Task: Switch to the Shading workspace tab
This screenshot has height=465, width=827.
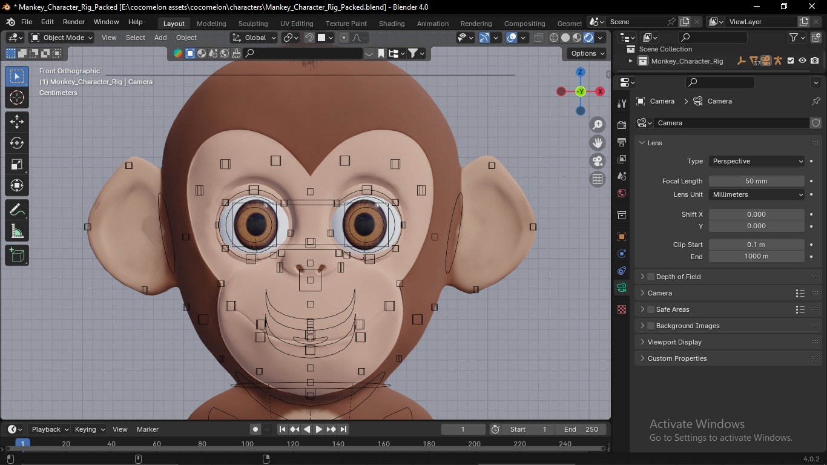Action: click(x=392, y=24)
